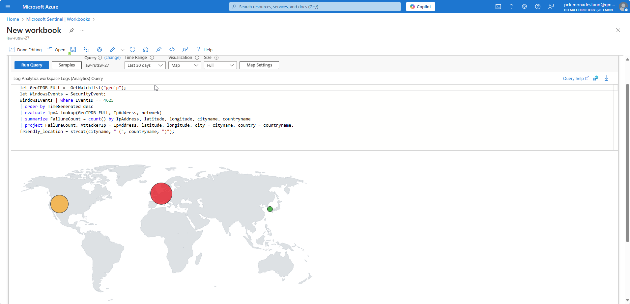Click the toolbar pin icon

(159, 49)
